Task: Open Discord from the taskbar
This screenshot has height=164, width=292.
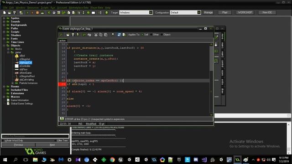Action: tap(196, 160)
